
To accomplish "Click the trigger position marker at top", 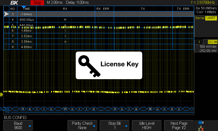I will coord(24,7).
